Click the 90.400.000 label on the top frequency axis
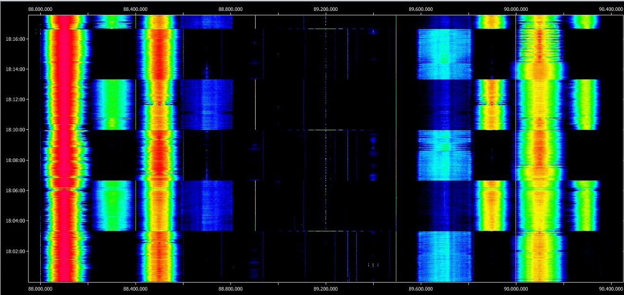The width and height of the screenshot is (624, 295). (x=611, y=8)
